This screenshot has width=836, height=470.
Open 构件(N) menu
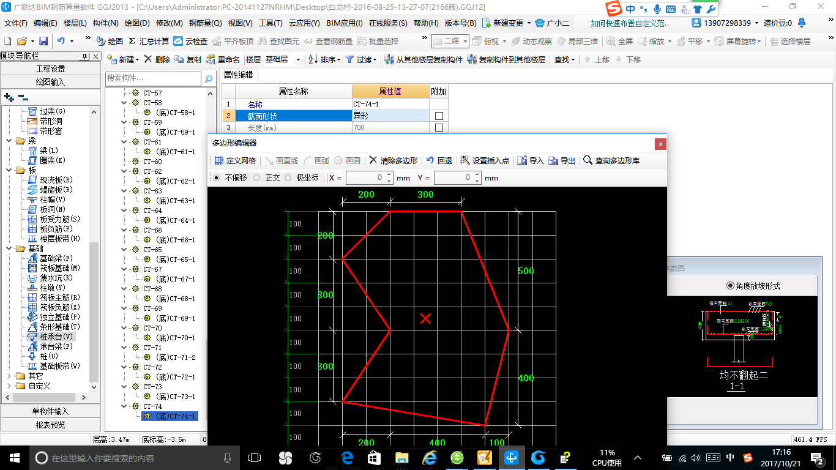pyautogui.click(x=105, y=23)
